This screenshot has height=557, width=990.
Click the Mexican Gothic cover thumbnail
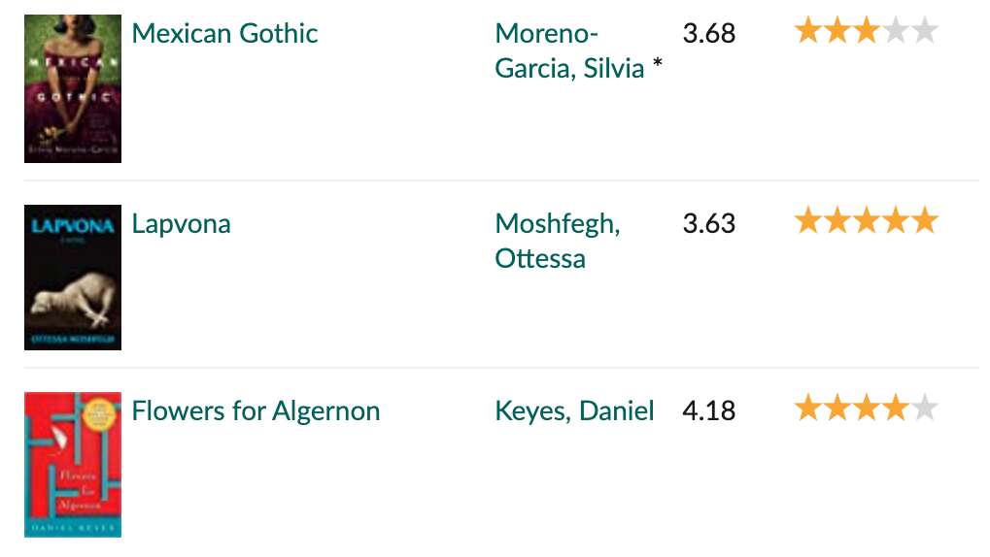(73, 88)
